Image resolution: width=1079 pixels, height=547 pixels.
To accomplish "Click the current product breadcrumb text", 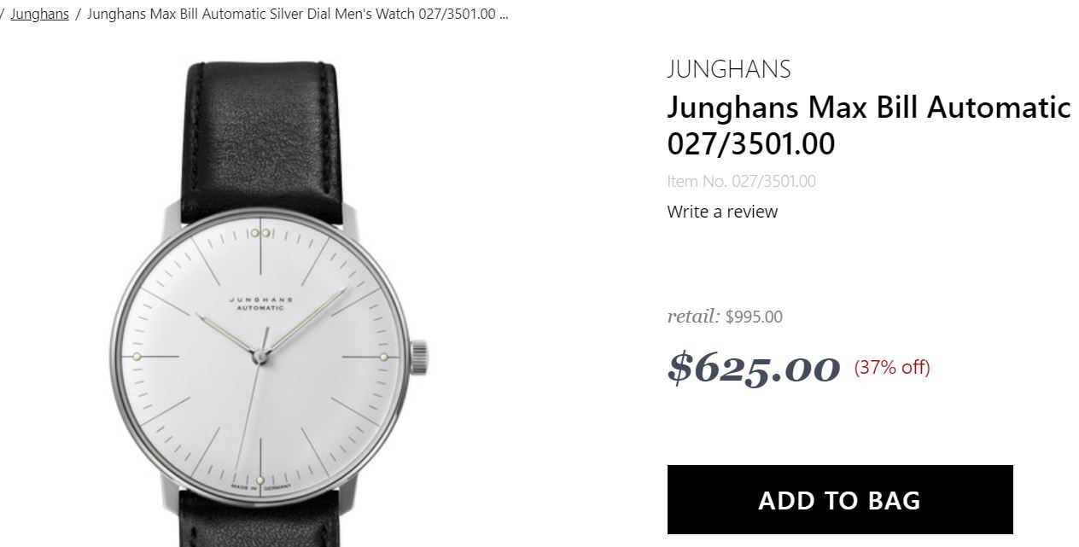I will click(x=298, y=15).
